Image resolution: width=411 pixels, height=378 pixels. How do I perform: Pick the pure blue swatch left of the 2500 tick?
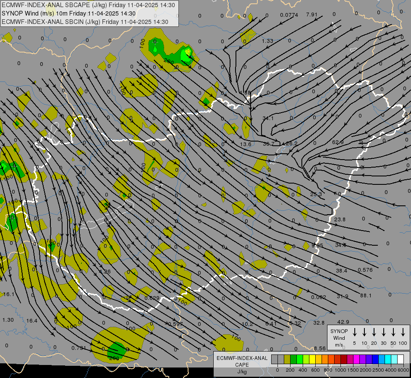tap(375, 359)
